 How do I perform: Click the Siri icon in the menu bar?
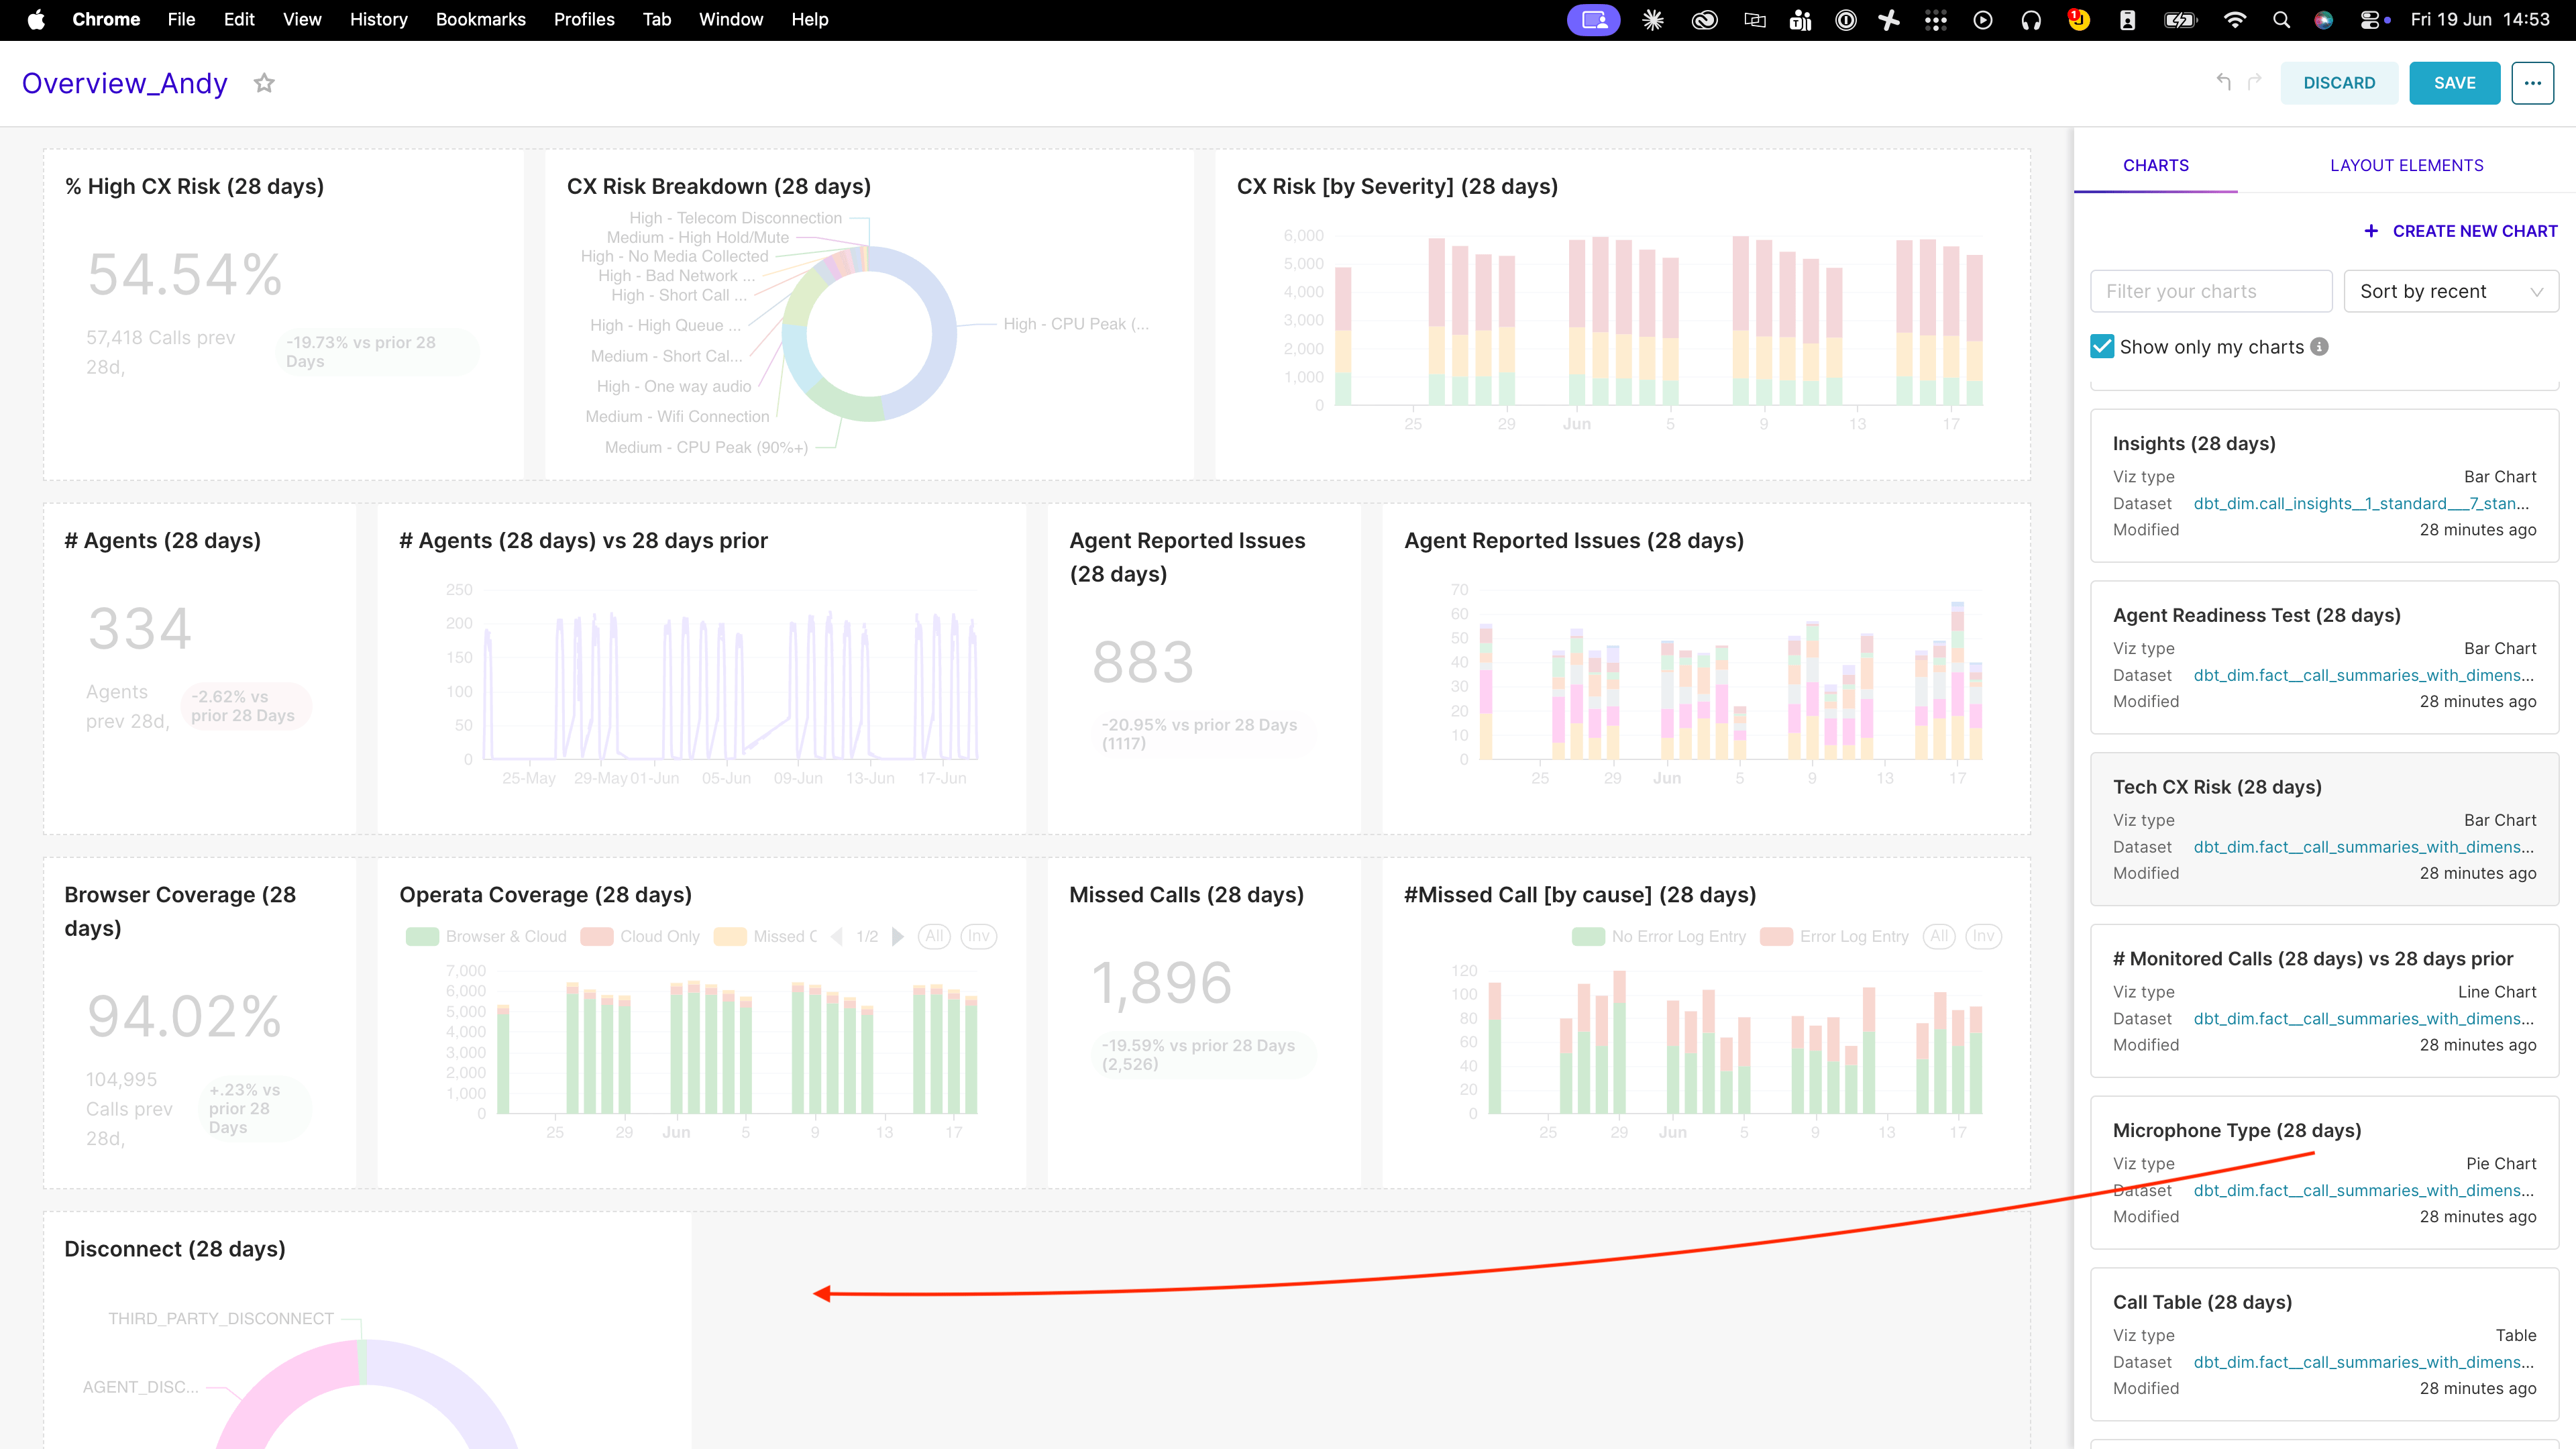coord(2324,19)
